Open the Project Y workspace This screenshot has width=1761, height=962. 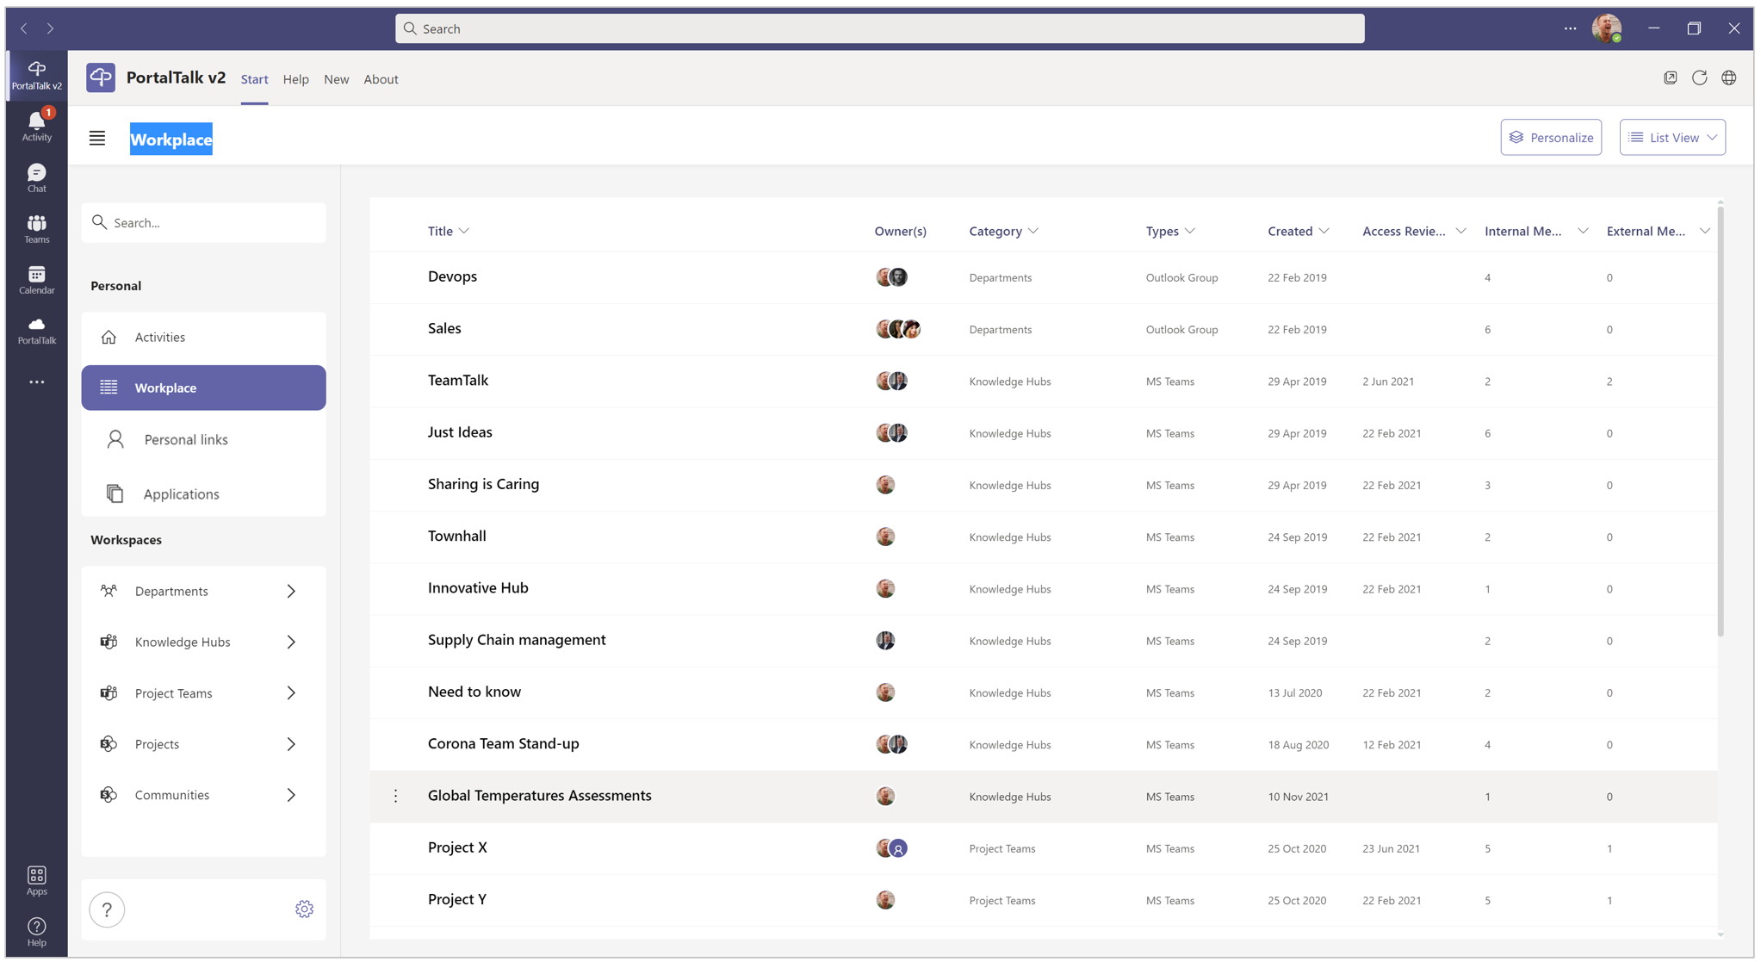457,899
